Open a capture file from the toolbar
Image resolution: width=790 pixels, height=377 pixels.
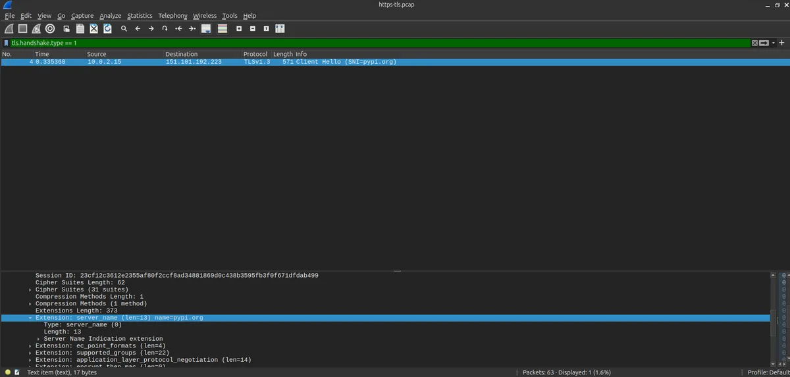click(66, 28)
